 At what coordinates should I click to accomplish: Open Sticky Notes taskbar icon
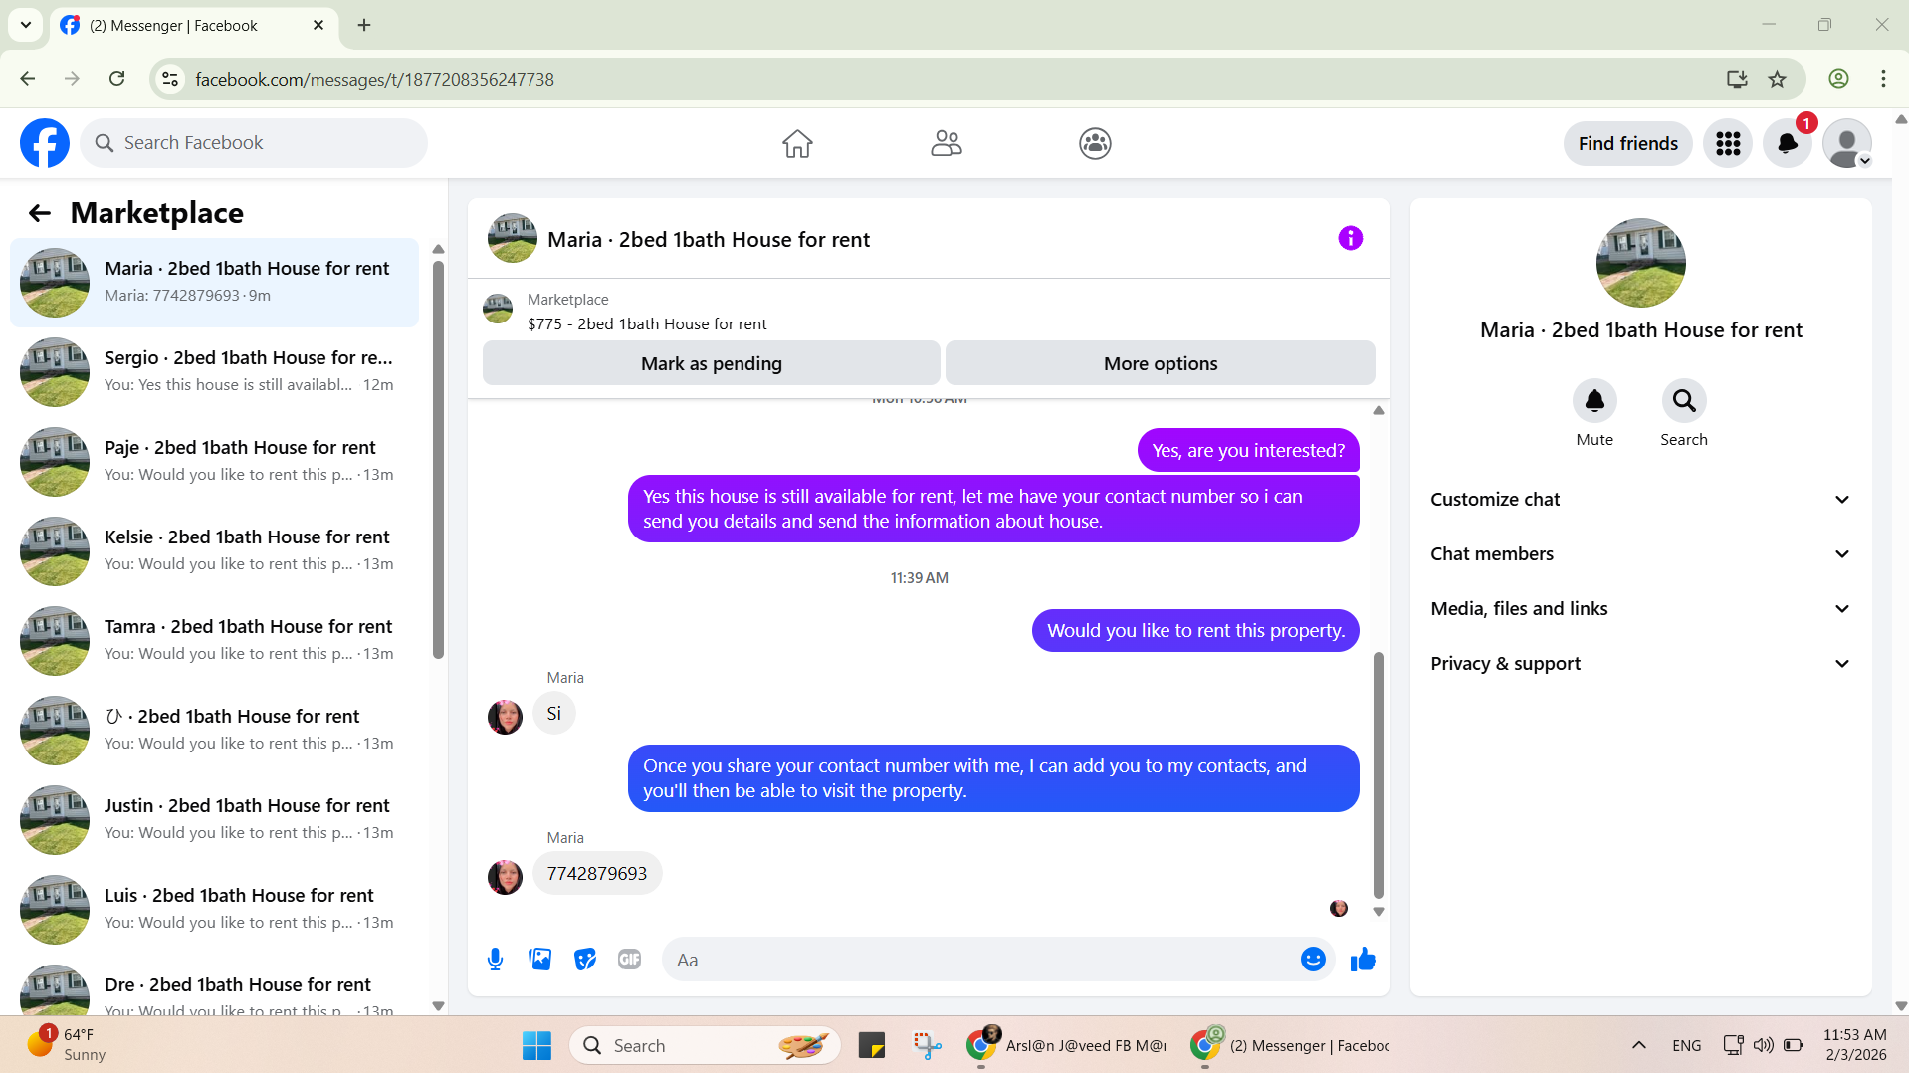[x=872, y=1046]
